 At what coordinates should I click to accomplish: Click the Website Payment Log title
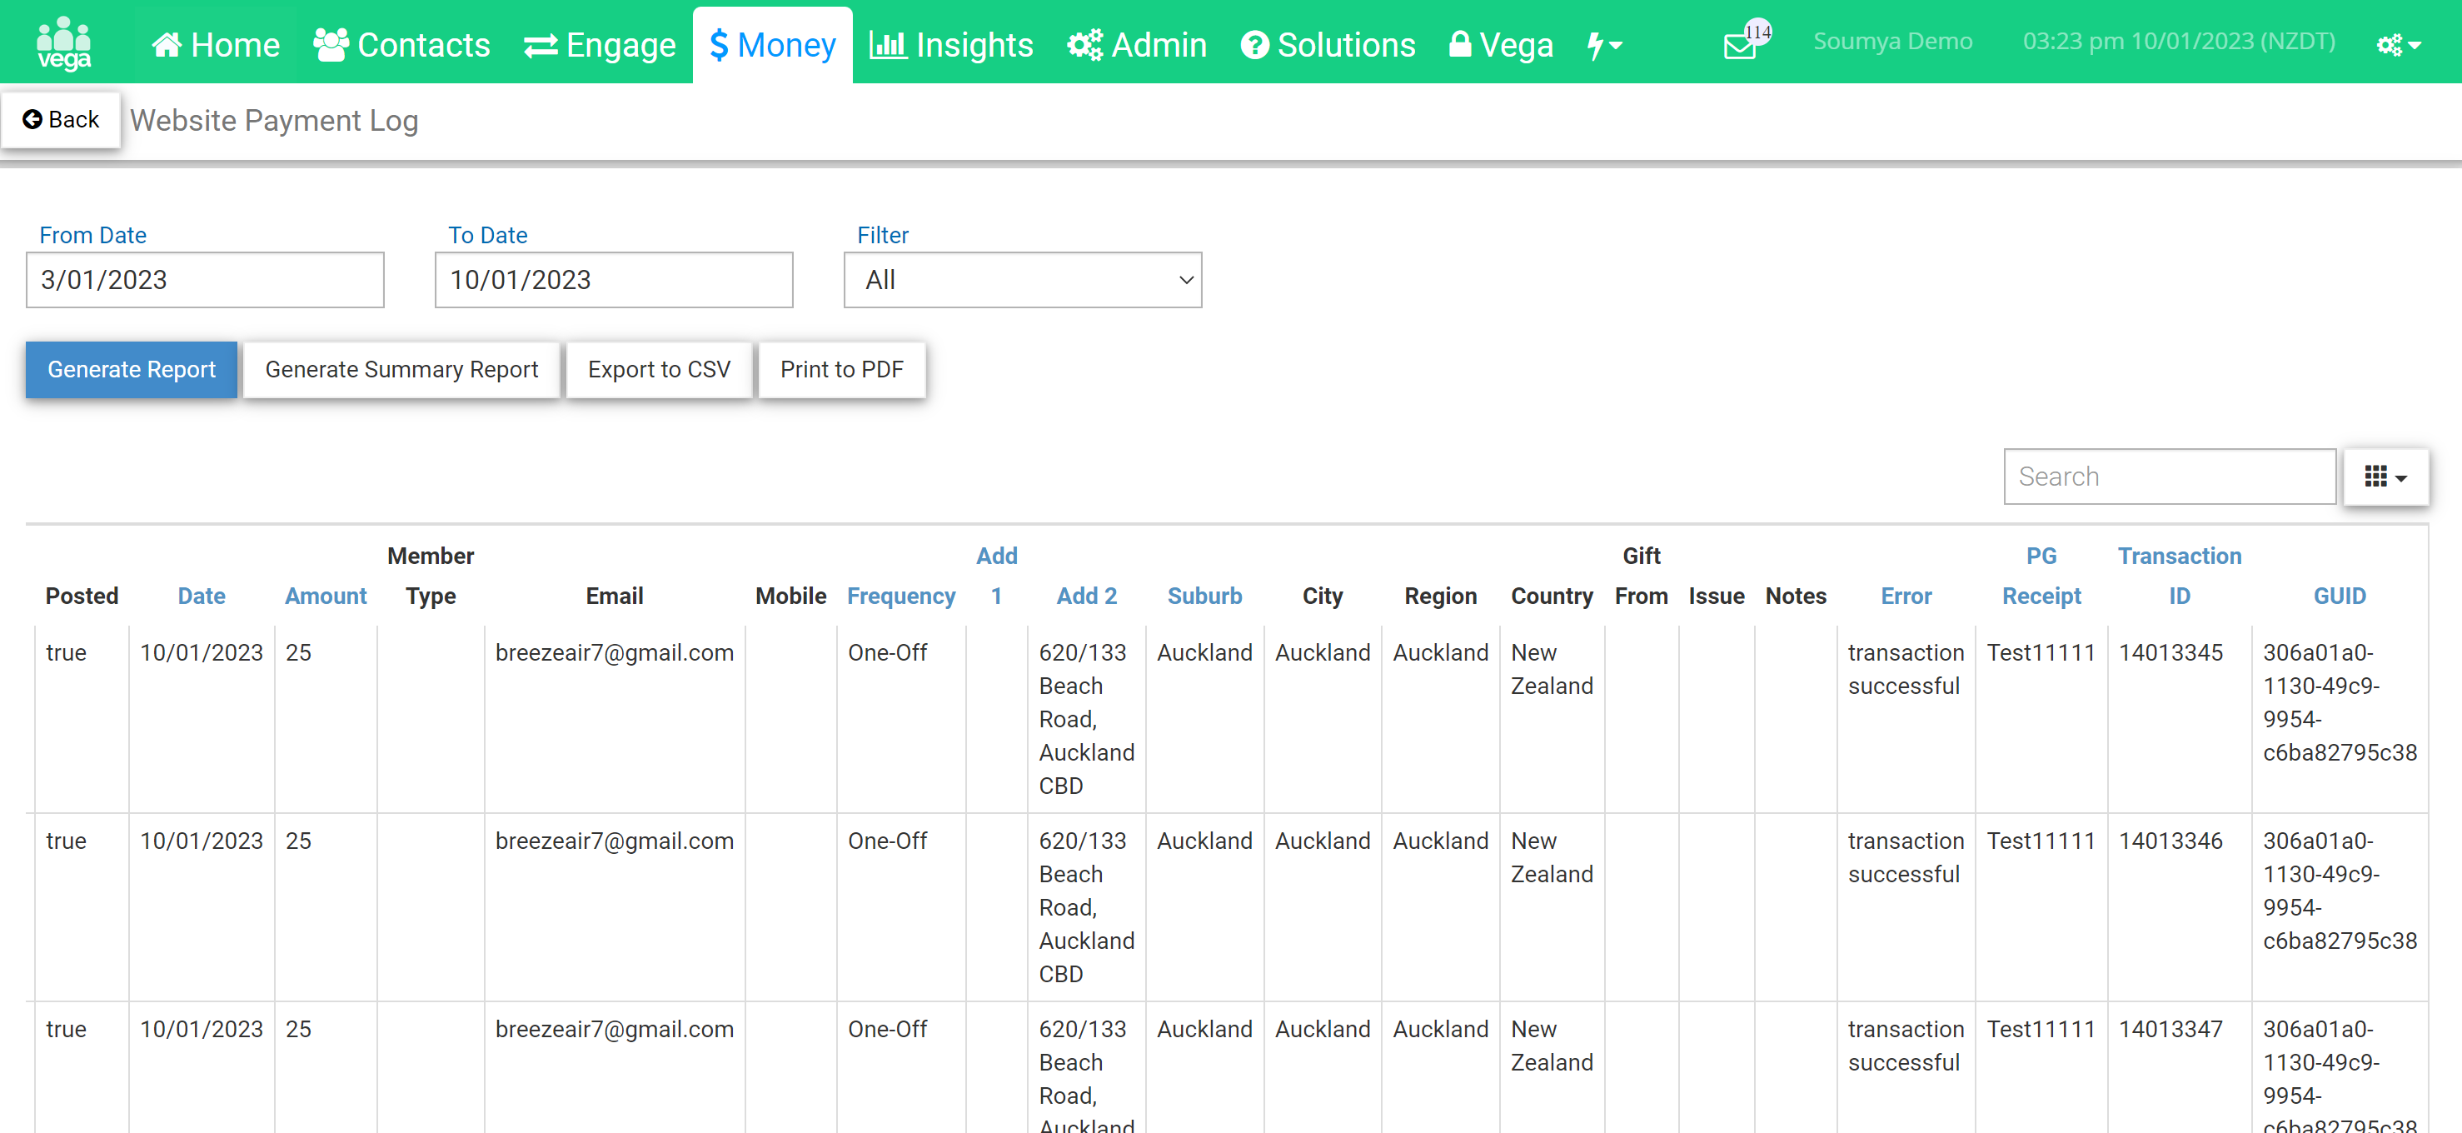(274, 121)
